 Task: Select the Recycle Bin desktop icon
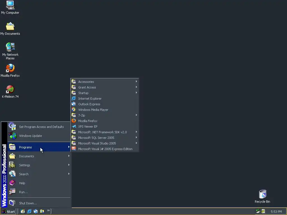262,196
